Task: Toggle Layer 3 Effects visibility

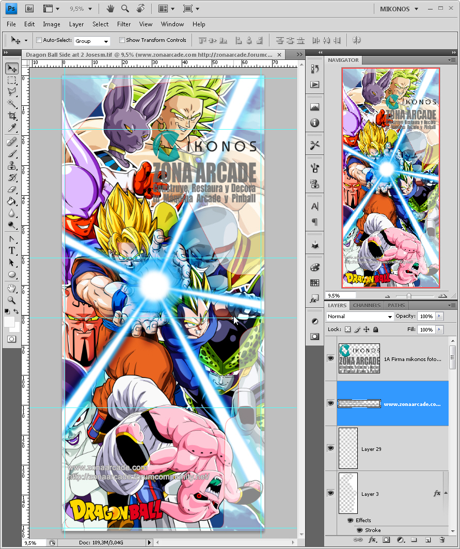Action: click(x=350, y=520)
